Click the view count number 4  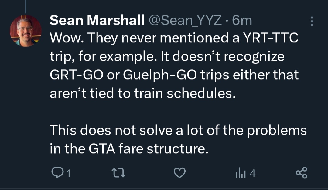point(252,173)
